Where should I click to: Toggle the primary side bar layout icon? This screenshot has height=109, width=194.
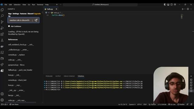(165, 5)
